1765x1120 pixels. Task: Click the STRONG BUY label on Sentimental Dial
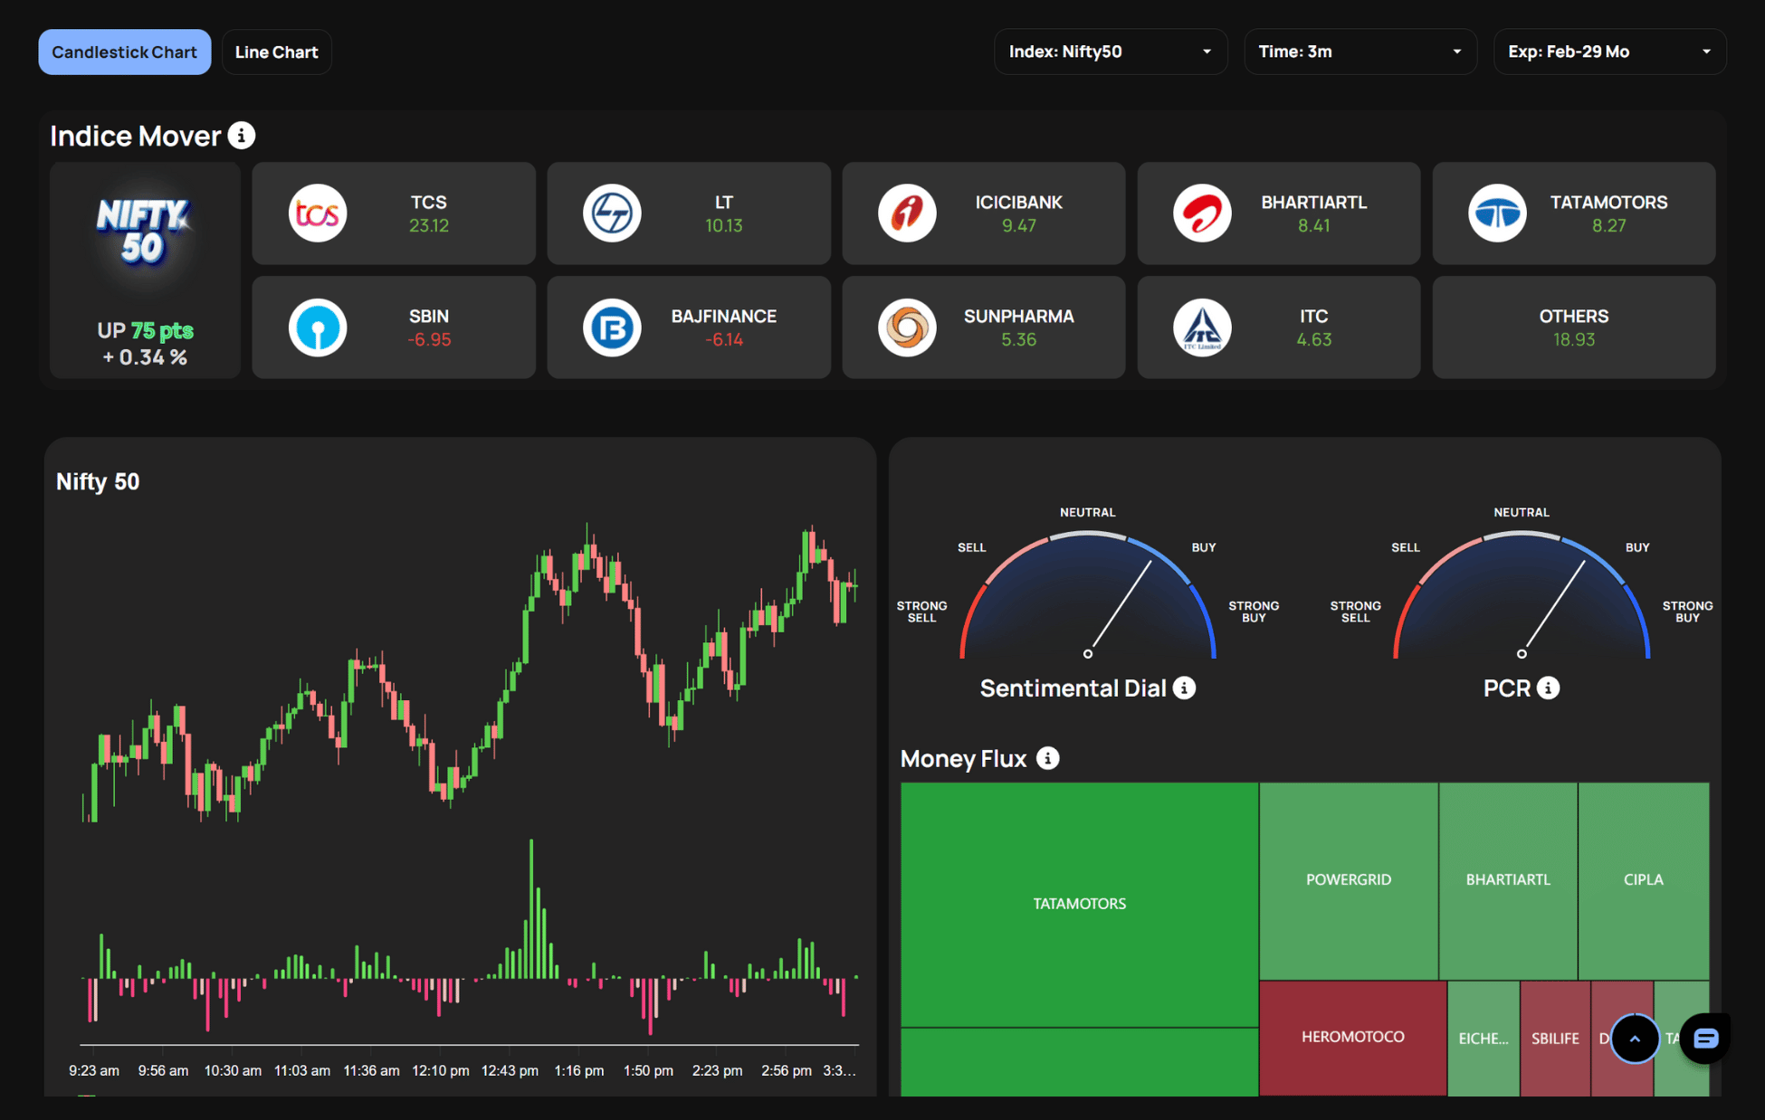pyautogui.click(x=1254, y=612)
